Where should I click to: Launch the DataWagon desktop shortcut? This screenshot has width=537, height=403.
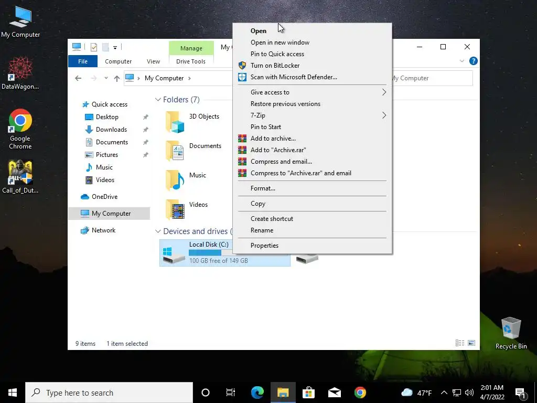click(20, 73)
